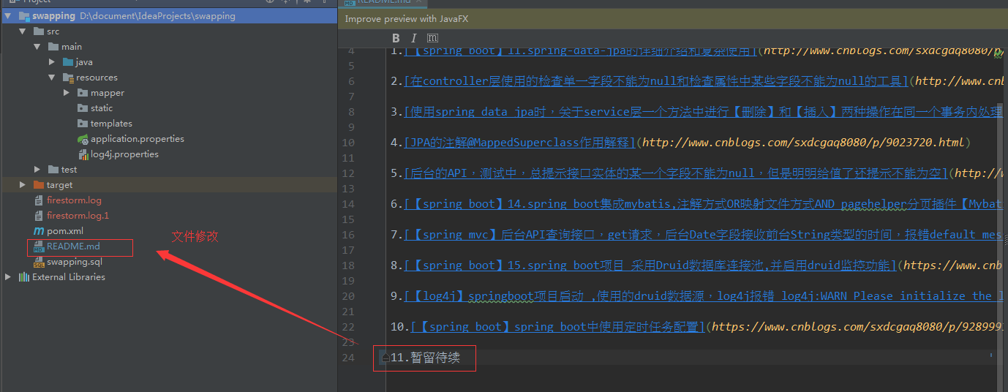Click the swapping.sql SQL file icon
1008x392 pixels.
click(x=40, y=262)
